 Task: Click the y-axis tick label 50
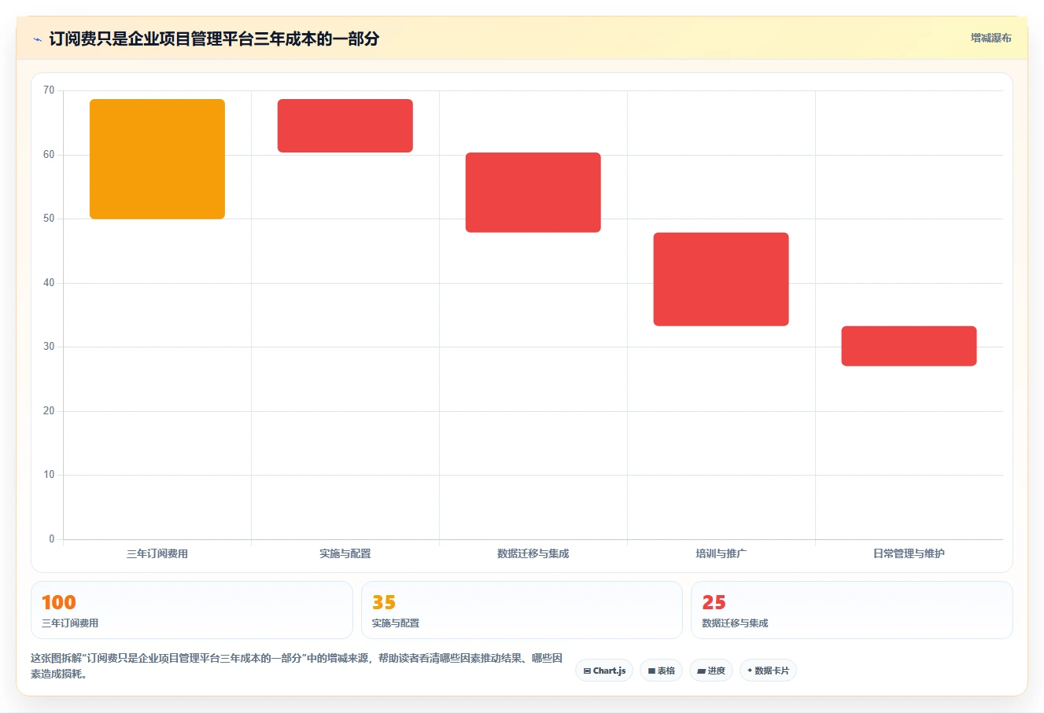[49, 219]
